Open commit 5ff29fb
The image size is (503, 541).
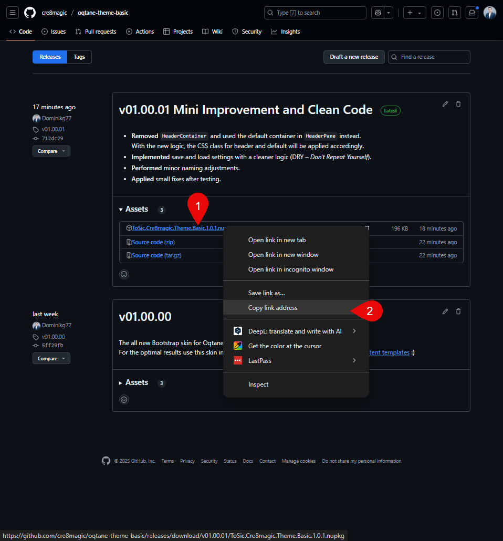coord(53,346)
